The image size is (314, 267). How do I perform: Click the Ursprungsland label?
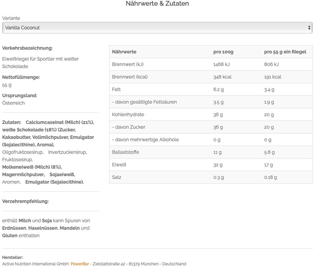[19, 95]
